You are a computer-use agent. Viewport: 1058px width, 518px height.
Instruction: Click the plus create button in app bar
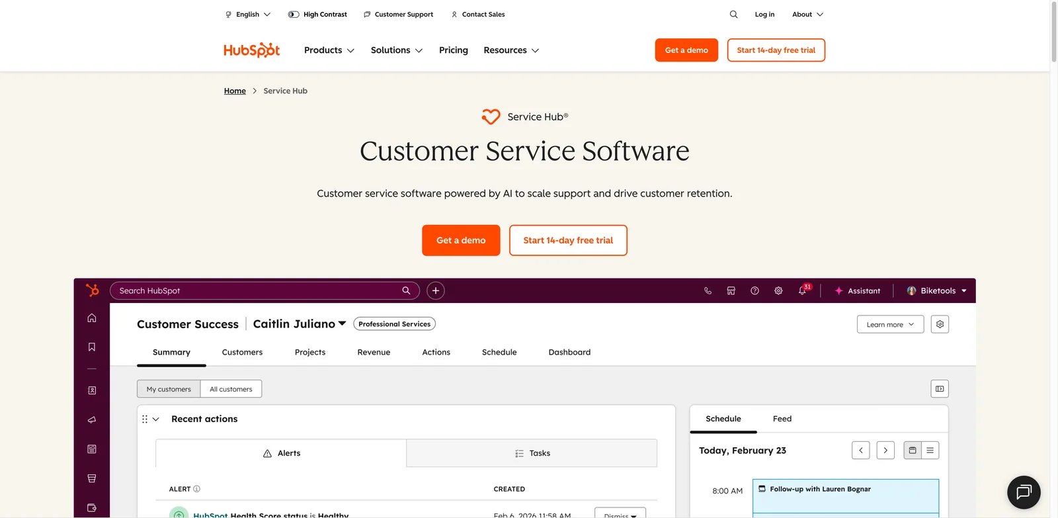point(435,290)
